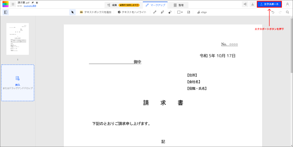Click the vertical scrollbar thumb
Screen dimensions: 293x147
292,46
